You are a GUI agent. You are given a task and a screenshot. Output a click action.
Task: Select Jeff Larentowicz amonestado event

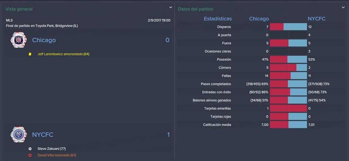63,54
